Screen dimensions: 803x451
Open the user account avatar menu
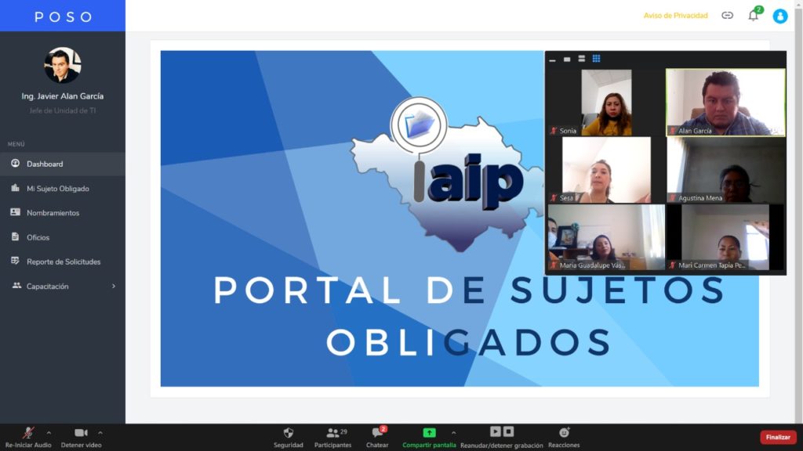click(780, 16)
